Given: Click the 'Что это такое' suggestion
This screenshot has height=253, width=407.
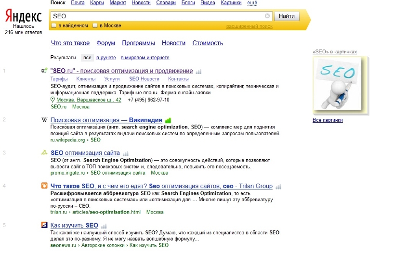Looking at the screenshot, I should pyautogui.click(x=70, y=43).
